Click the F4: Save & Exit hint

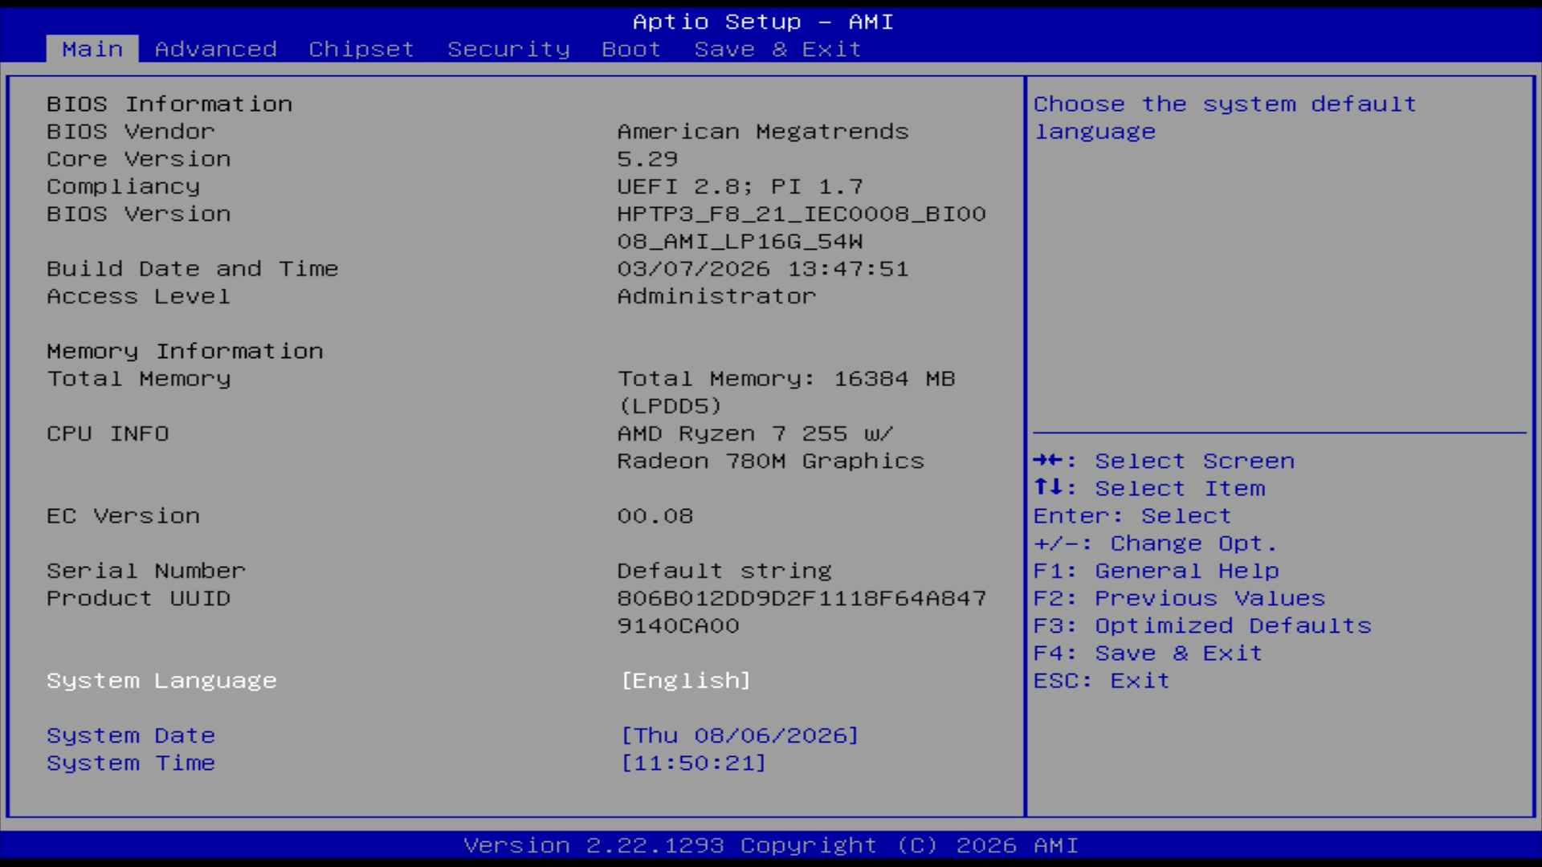1148,653
